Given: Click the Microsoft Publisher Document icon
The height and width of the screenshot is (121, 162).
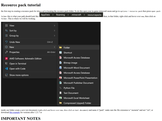Looking at the screenshot, I should [60, 83].
